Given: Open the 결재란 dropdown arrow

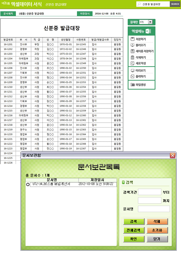Looking at the screenshot, I should pyautogui.click(x=150, y=22).
